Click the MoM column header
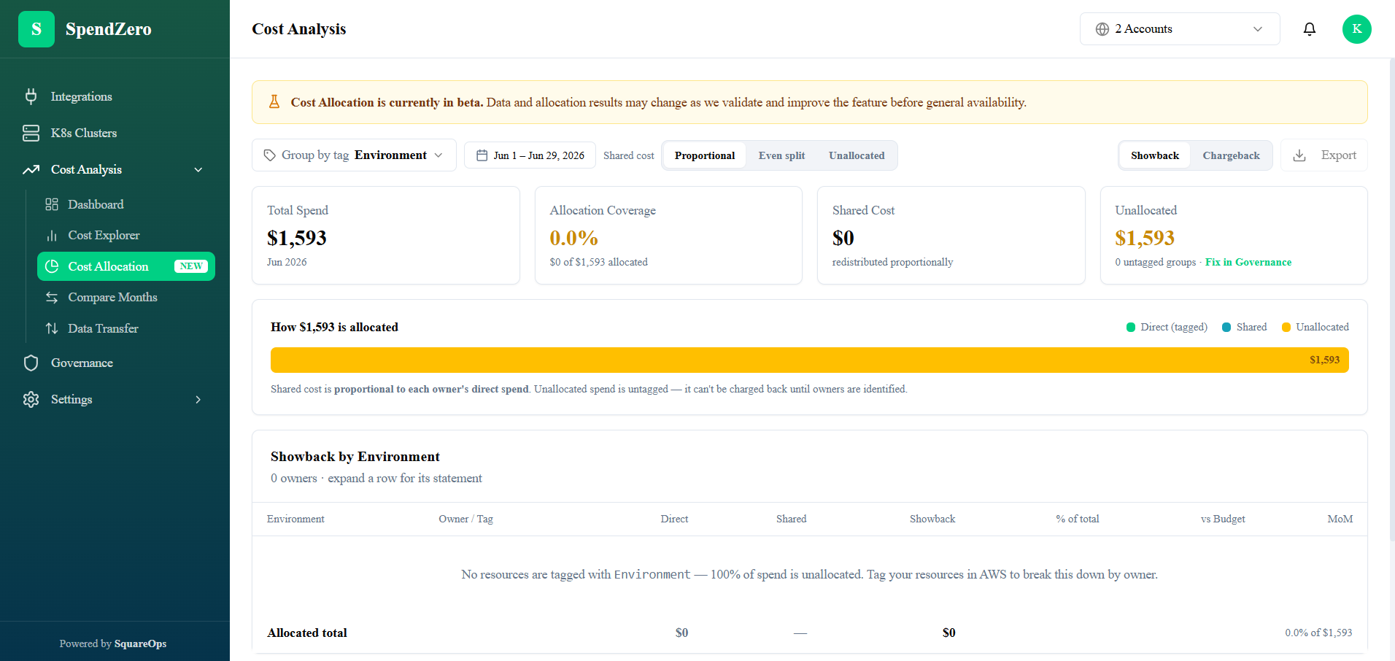This screenshot has height=661, width=1395. tap(1340, 519)
